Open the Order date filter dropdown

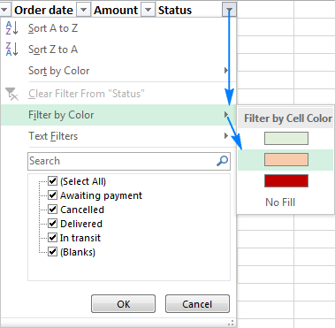tap(84, 11)
